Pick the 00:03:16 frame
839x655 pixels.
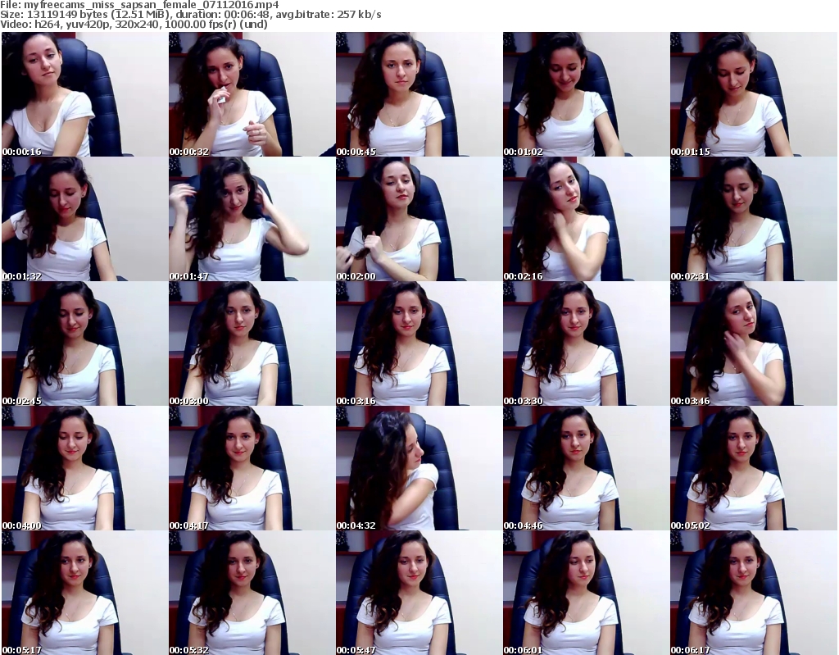coord(419,343)
